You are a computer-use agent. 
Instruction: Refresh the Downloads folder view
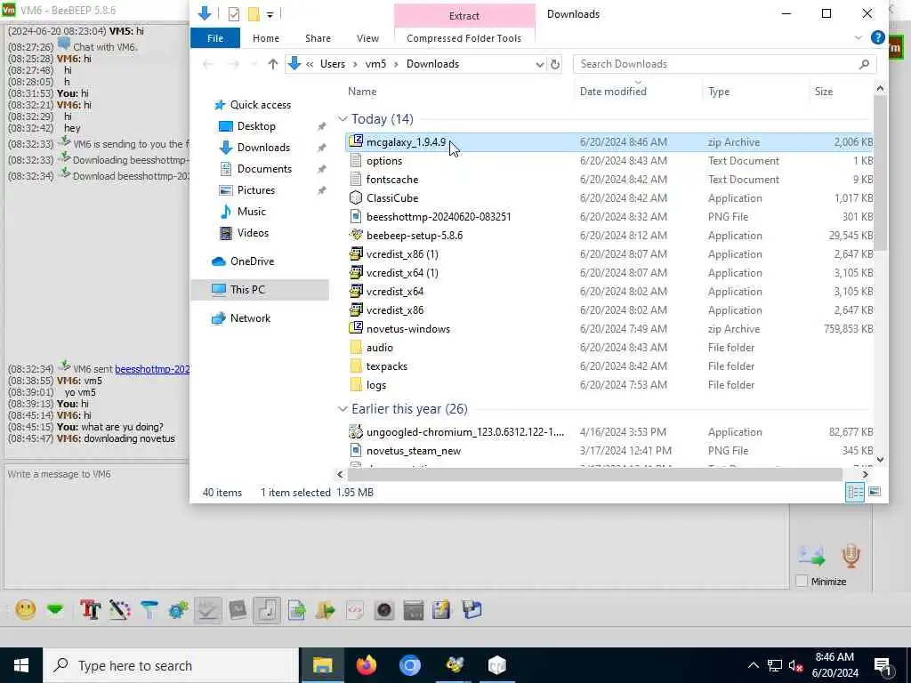555,64
